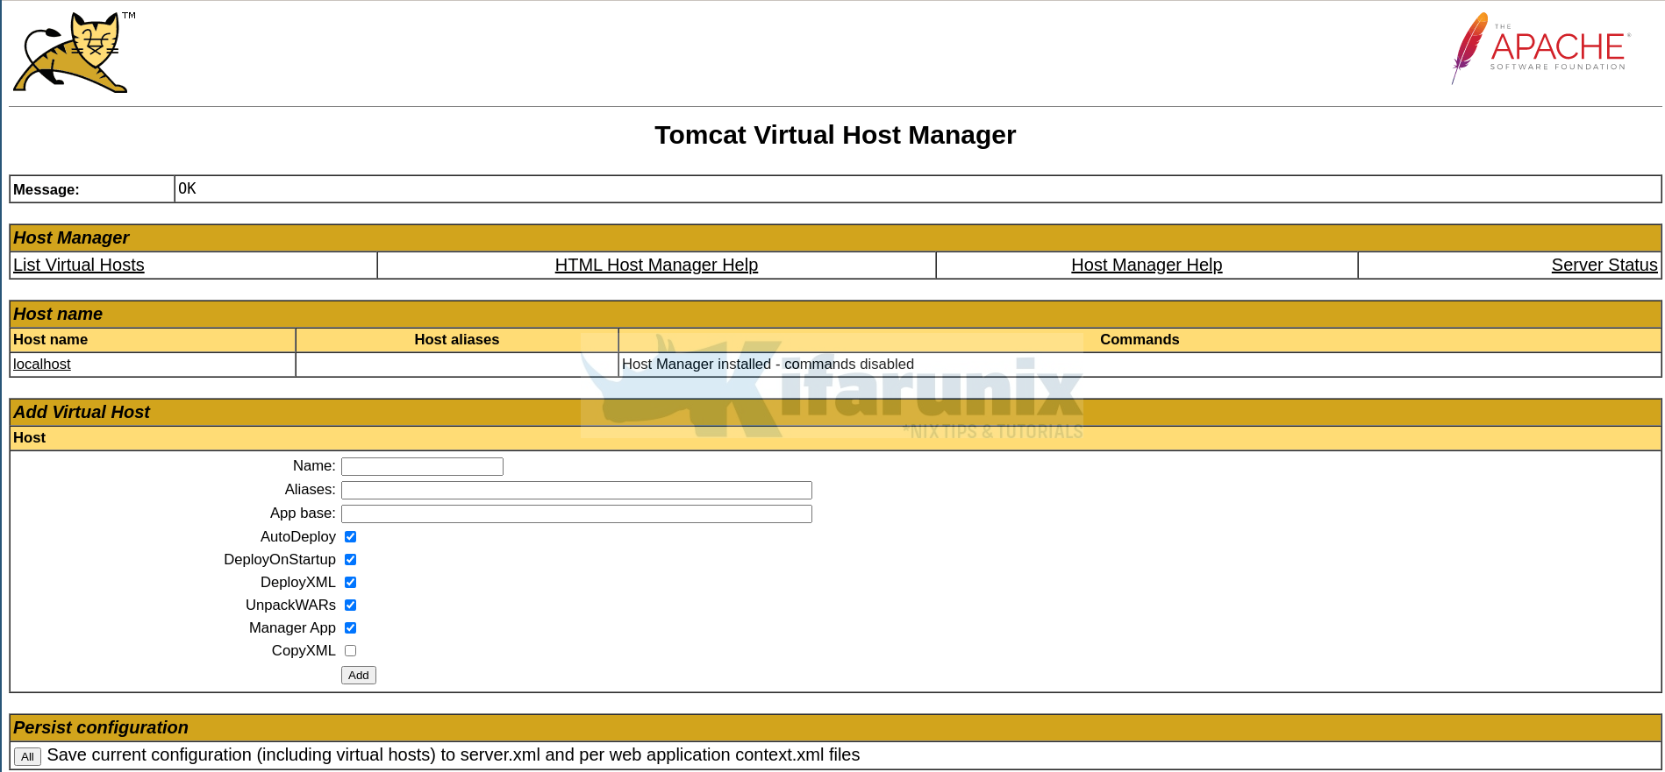The width and height of the screenshot is (1665, 772).
Task: Click the OK message text
Action: 187,188
